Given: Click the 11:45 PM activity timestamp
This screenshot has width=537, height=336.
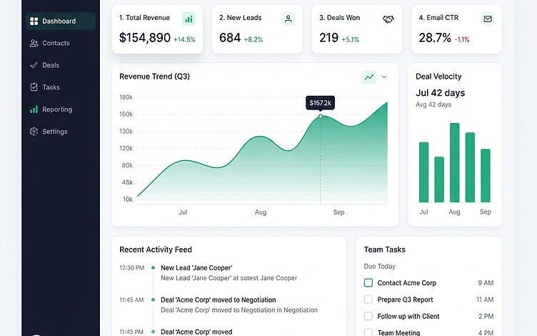Looking at the screenshot, I should (x=131, y=332).
